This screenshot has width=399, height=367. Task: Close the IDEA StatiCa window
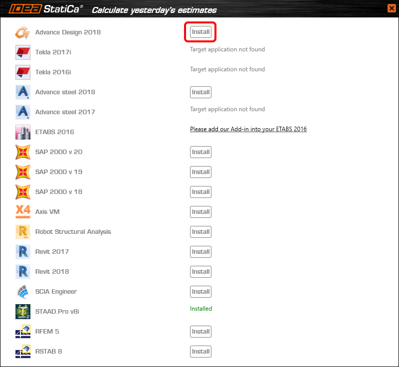392,8
